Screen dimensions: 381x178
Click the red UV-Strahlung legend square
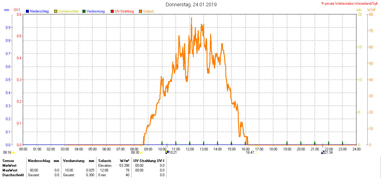[x=112, y=11]
